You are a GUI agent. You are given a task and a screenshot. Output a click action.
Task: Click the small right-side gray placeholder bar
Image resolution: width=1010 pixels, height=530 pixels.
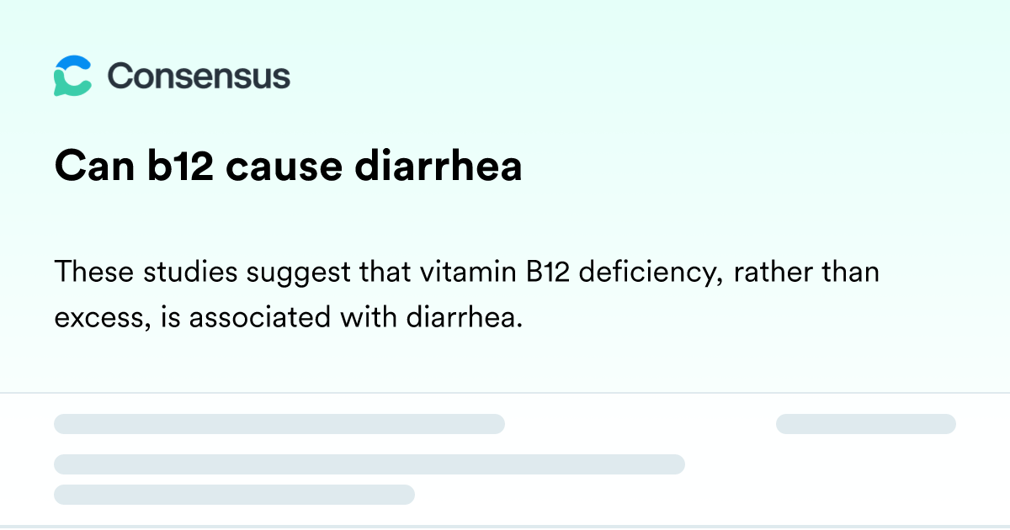pyautogui.click(x=866, y=424)
